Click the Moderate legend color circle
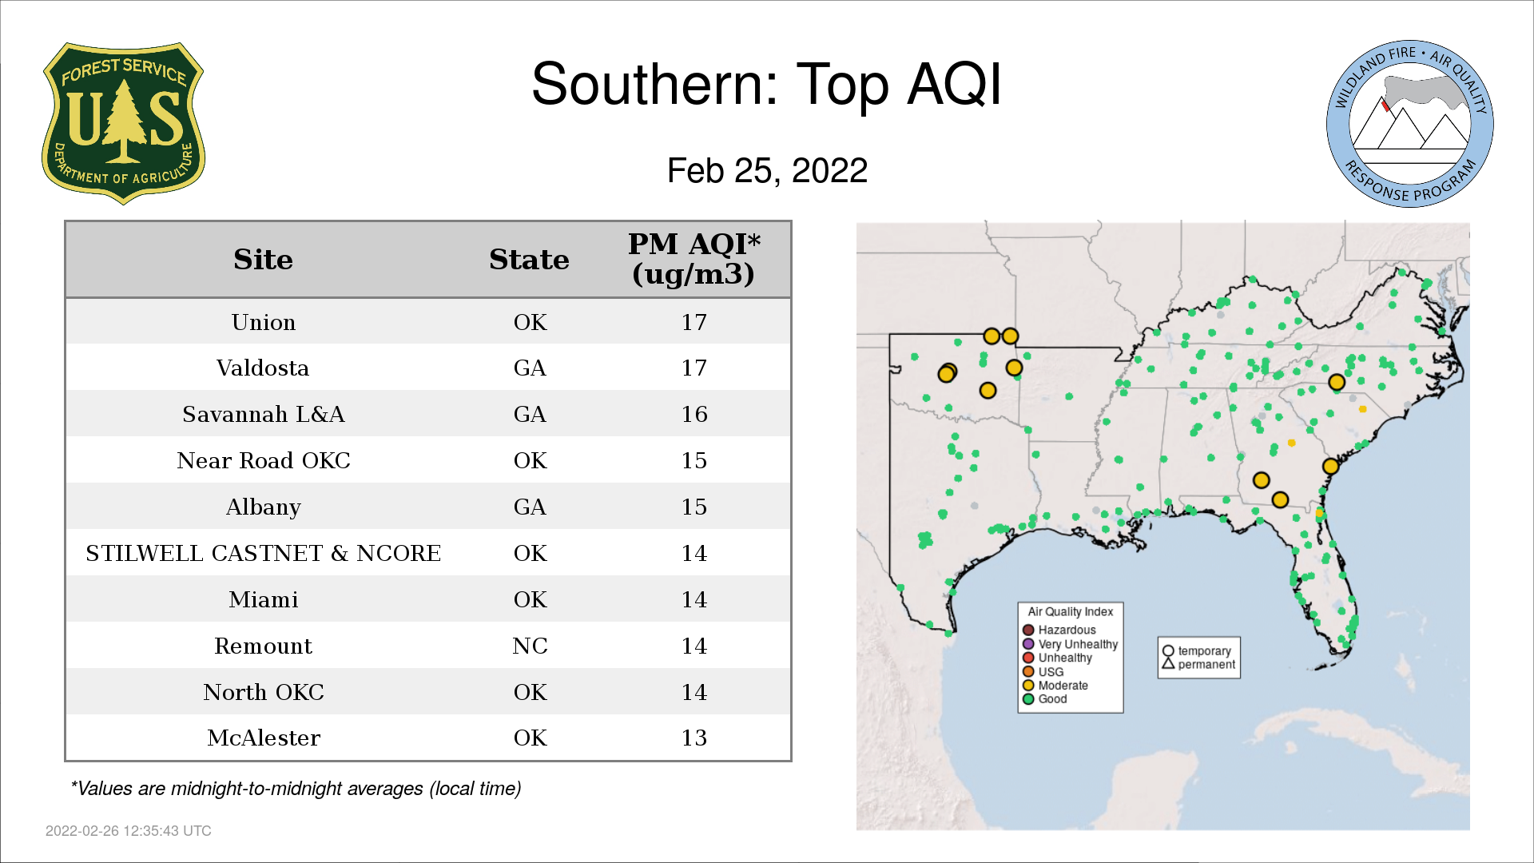 pyautogui.click(x=1028, y=685)
